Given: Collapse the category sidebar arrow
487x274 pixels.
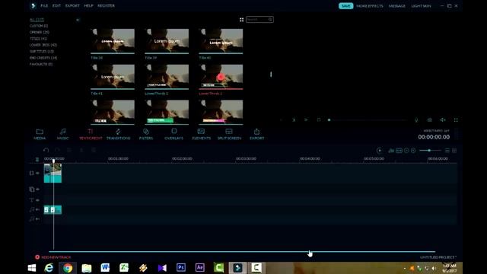Looking at the screenshot, I should coord(78,20).
